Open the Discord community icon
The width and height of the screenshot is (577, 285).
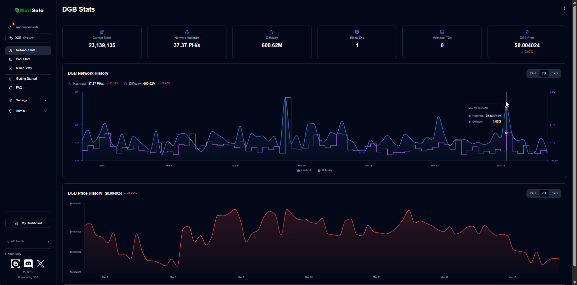28,264
